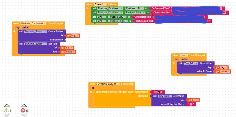Click 'arrangement' label in Create Button call
Image resolution: width=236 pixels, height=117 pixels.
coord(56,40)
